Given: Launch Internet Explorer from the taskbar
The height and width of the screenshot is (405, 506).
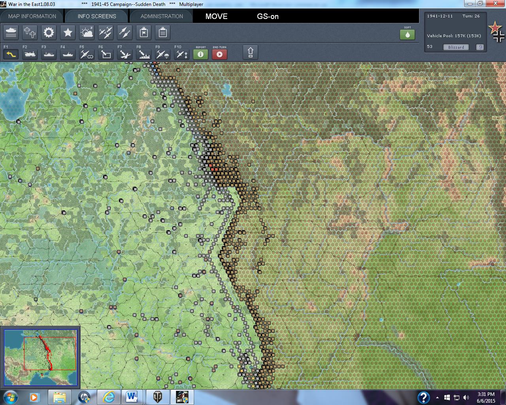Looking at the screenshot, I should pyautogui.click(x=108, y=397).
